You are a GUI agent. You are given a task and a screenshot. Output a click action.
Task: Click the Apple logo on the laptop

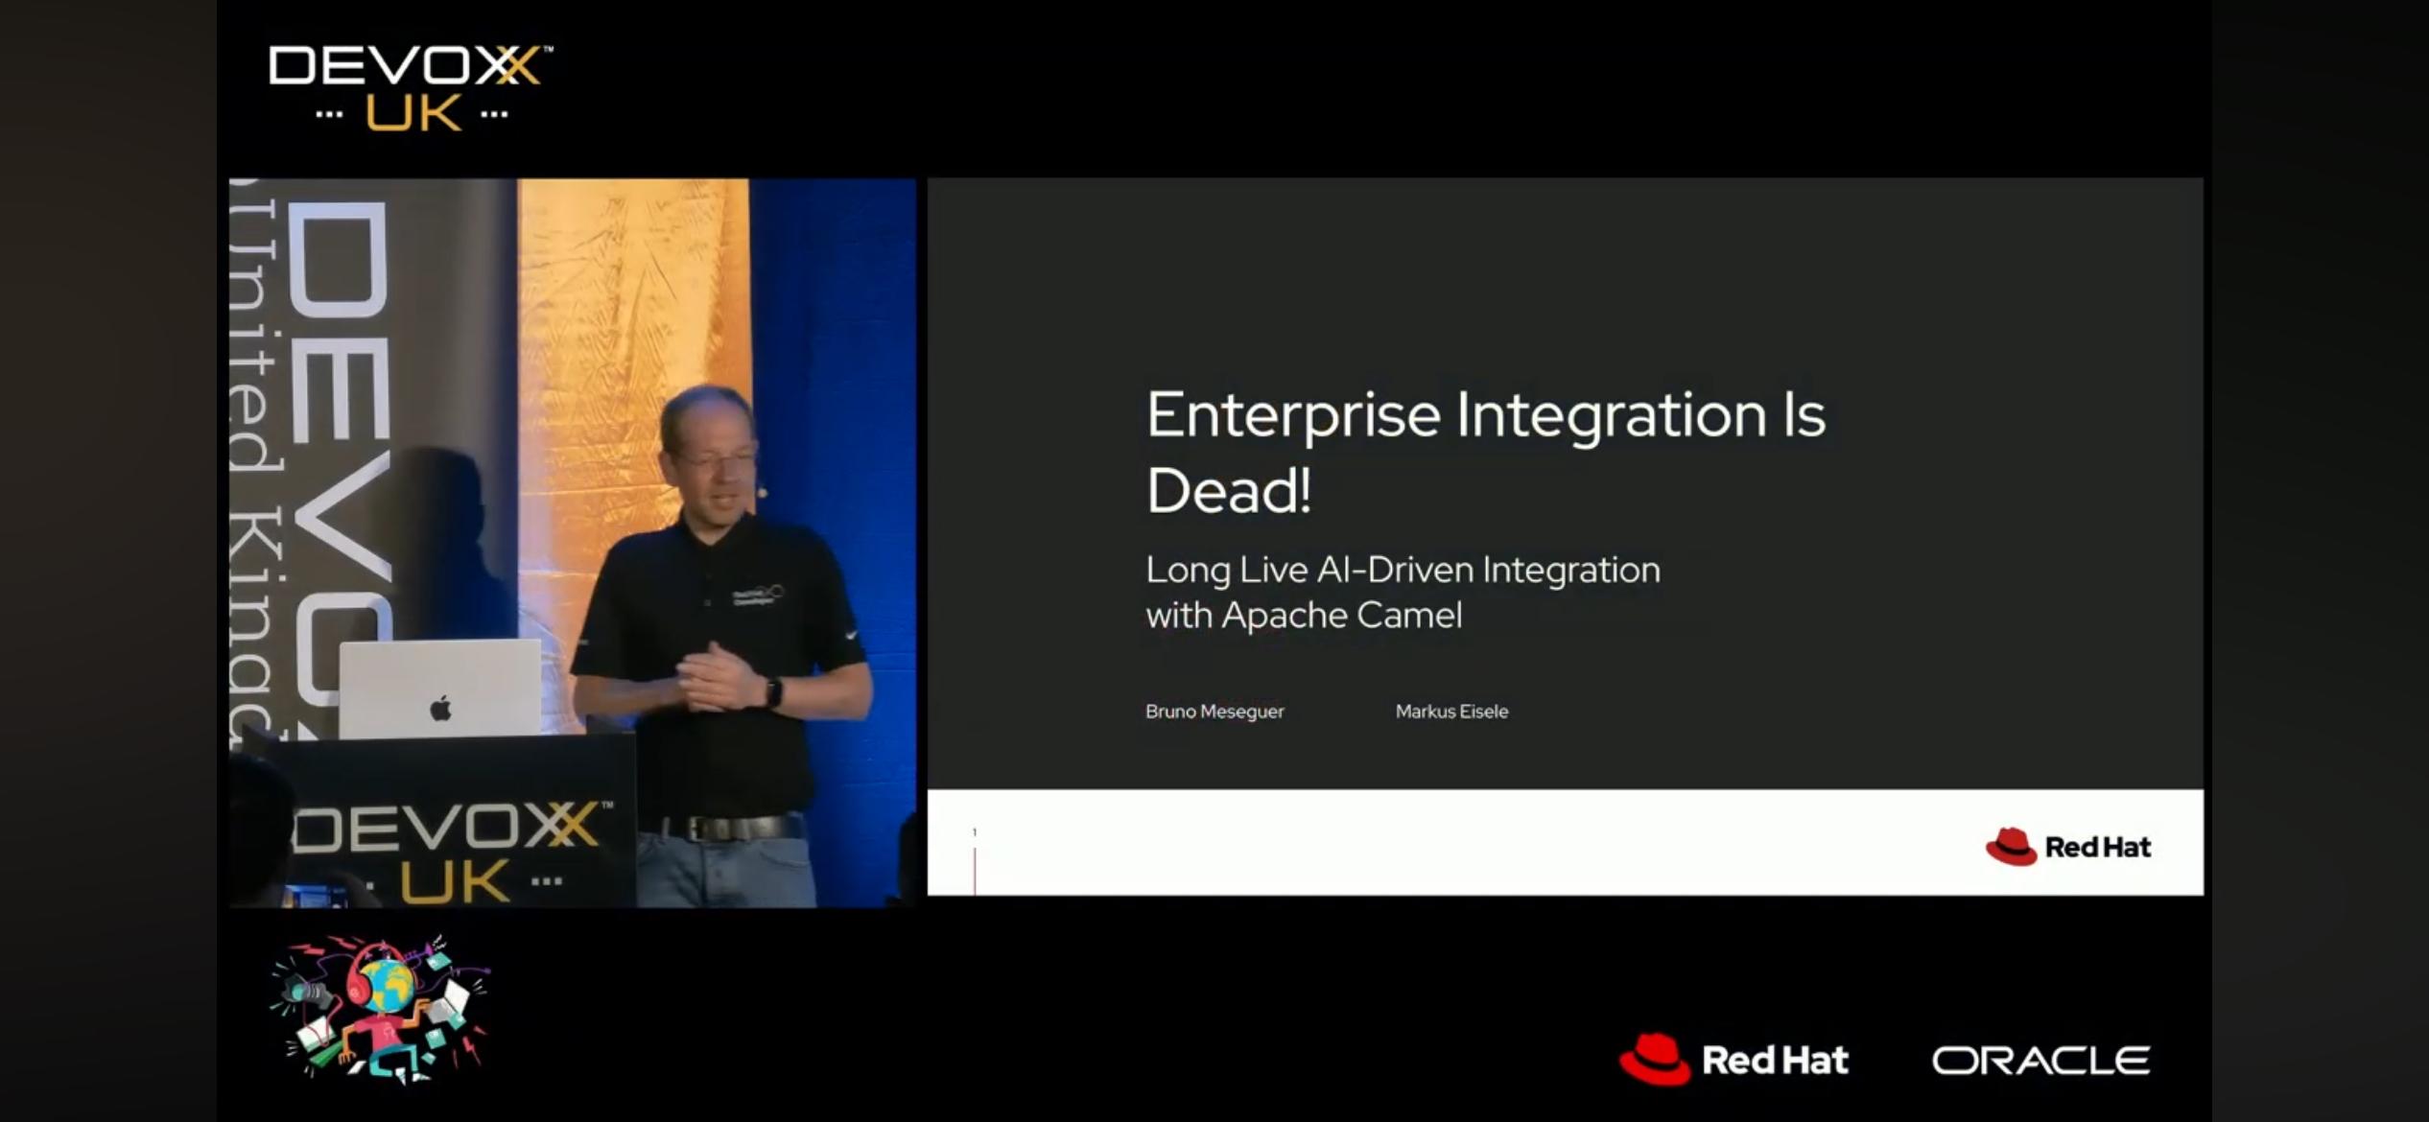[x=440, y=709]
